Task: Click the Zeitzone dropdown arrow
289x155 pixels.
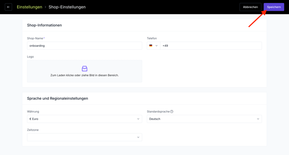Action: [138, 137]
